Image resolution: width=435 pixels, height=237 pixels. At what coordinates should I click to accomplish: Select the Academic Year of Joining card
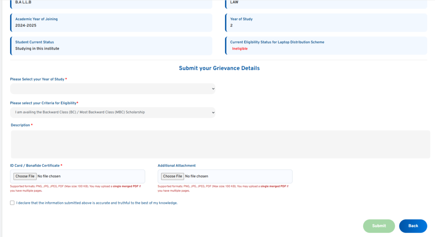111,23
